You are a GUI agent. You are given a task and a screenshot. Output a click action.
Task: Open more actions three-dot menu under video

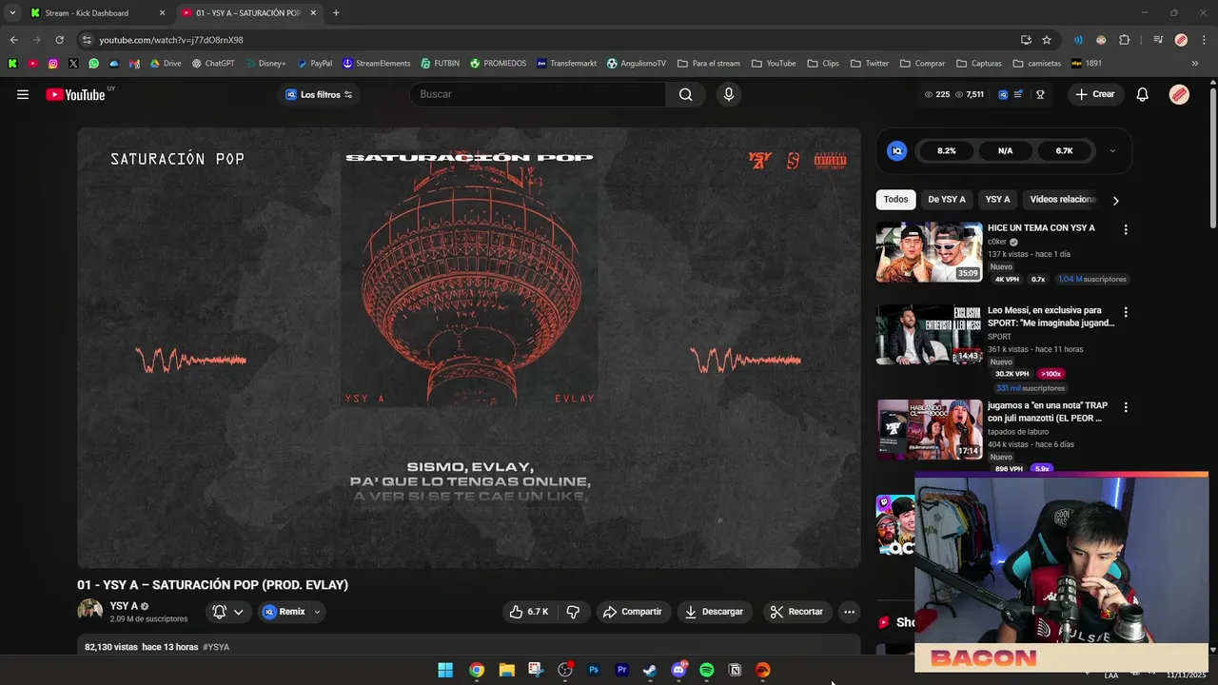click(x=849, y=612)
